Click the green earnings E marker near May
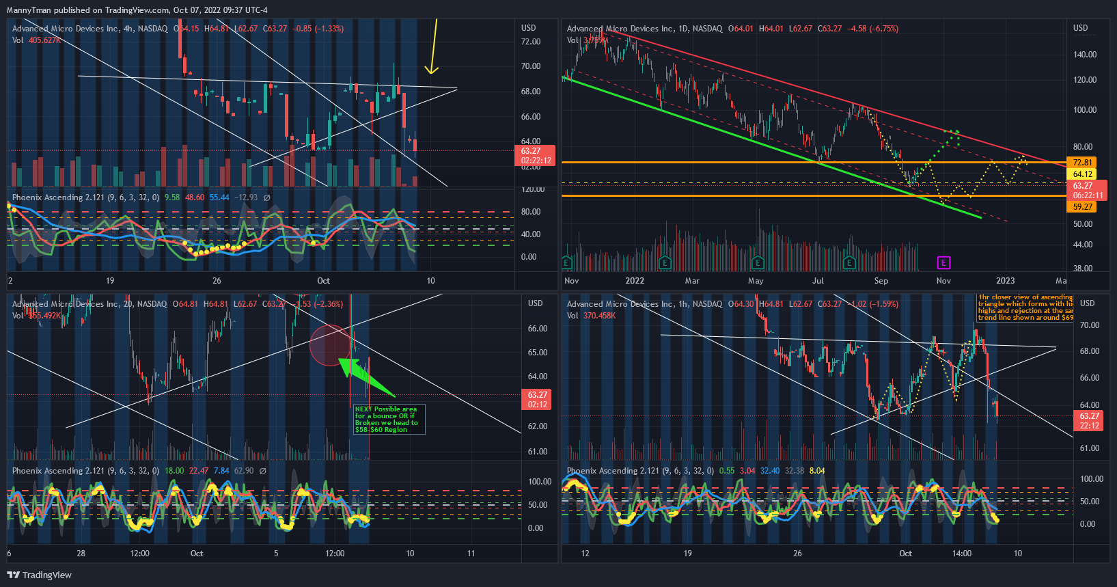This screenshot has height=587, width=1117. (x=757, y=262)
